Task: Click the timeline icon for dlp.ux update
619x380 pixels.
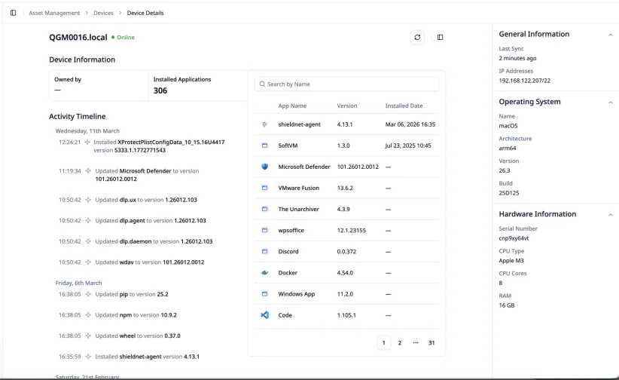Action: pos(88,200)
